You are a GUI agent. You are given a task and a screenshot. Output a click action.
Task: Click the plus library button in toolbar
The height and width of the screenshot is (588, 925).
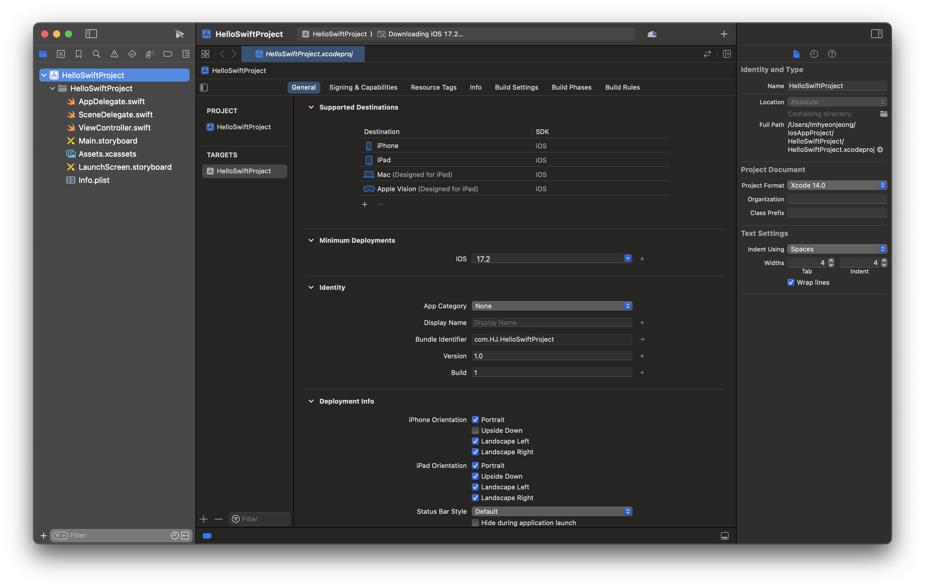tap(724, 34)
